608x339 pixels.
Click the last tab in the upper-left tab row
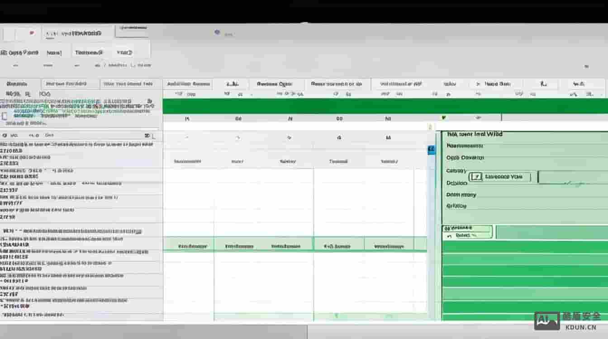tap(124, 52)
